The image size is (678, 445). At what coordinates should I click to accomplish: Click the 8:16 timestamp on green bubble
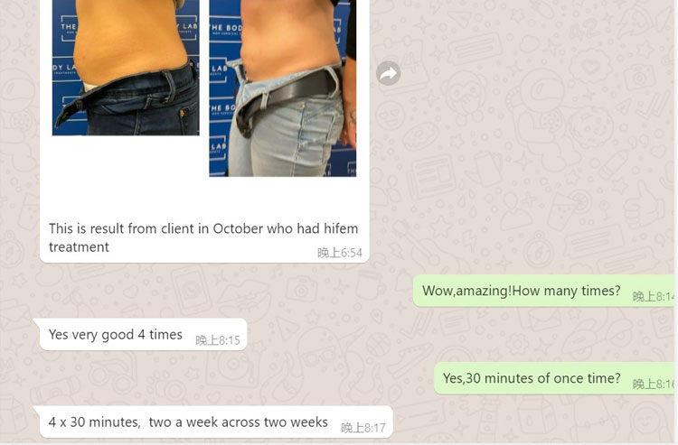tap(654, 384)
